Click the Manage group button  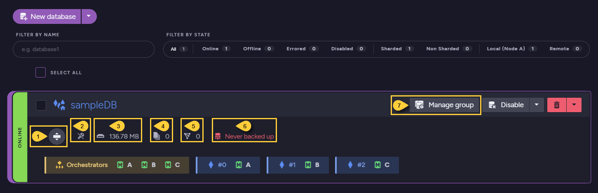click(x=445, y=105)
